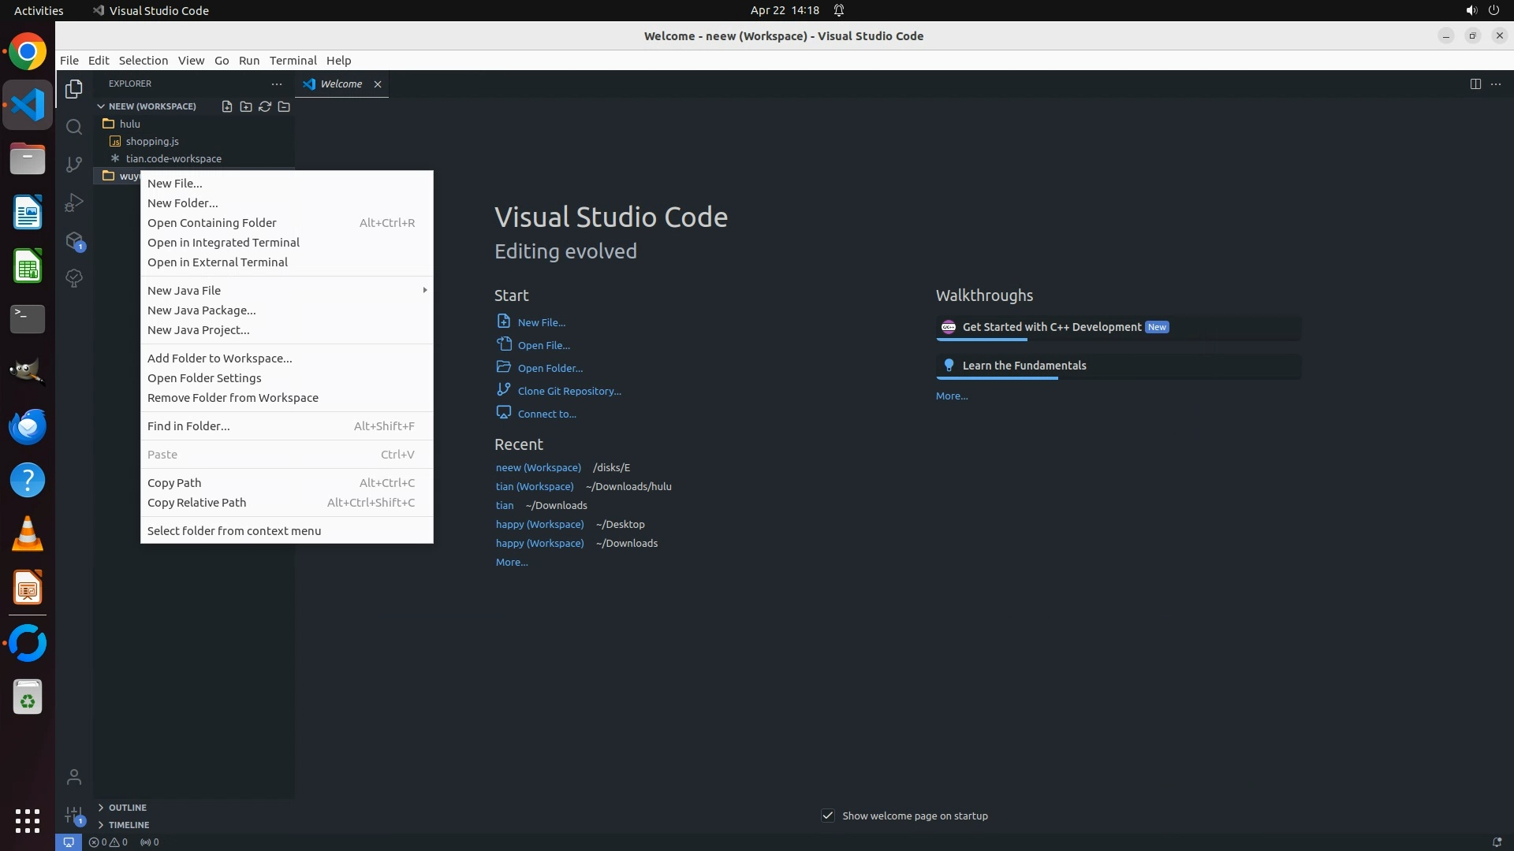The height and width of the screenshot is (851, 1514).
Task: Open the Terminal menu in menu bar
Action: click(x=293, y=61)
